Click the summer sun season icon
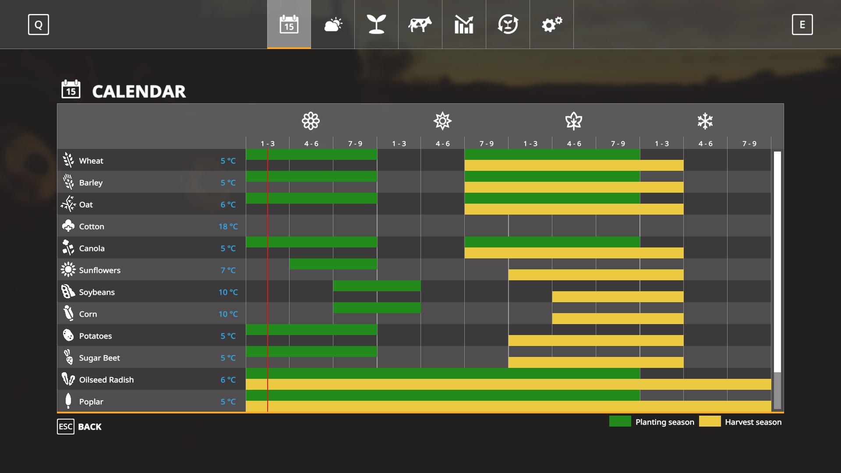 pyautogui.click(x=442, y=121)
